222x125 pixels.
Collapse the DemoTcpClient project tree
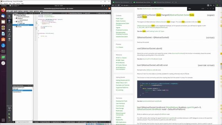pyautogui.click(x=14, y=15)
